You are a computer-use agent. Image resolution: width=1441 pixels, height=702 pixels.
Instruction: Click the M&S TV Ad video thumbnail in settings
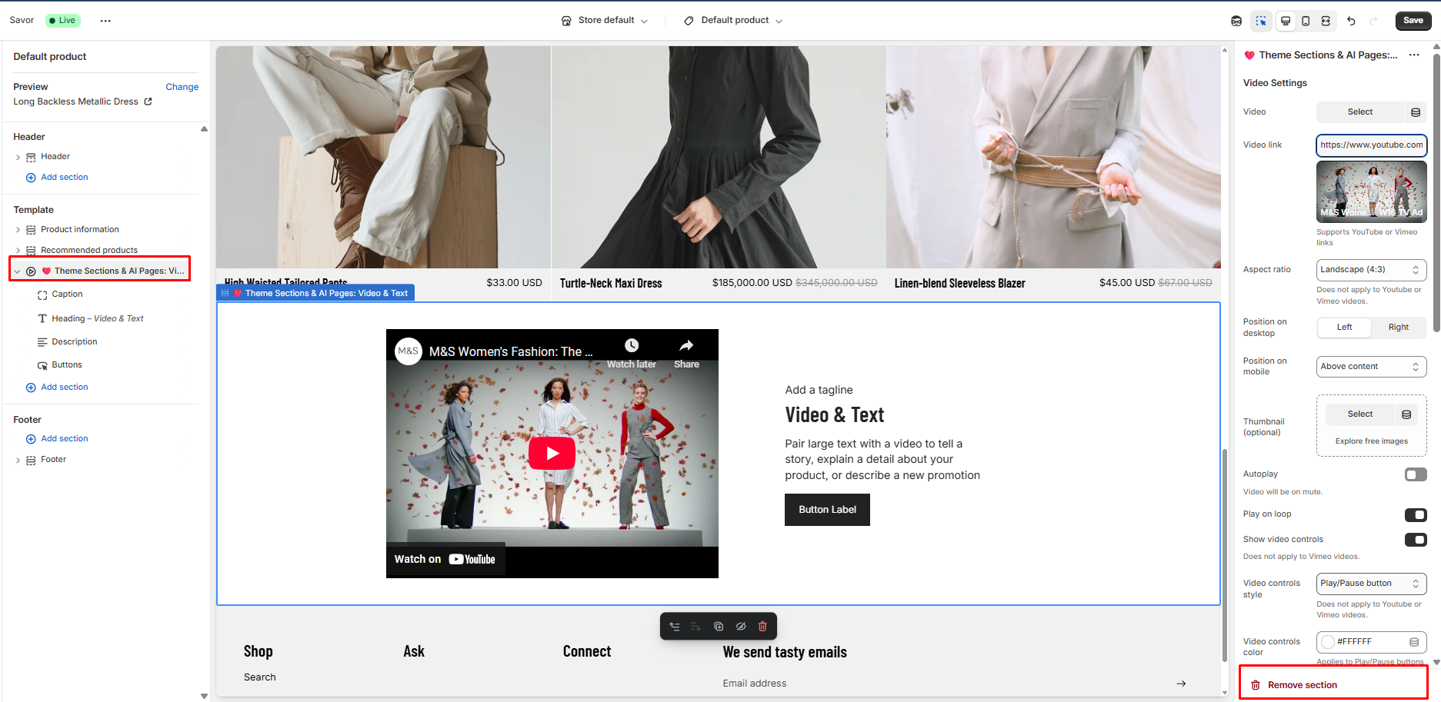[x=1371, y=191]
